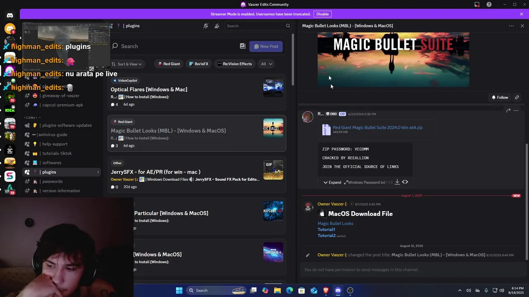The width and height of the screenshot is (529, 297).
Task: Show member list icon in plugins header
Action: click(217, 26)
